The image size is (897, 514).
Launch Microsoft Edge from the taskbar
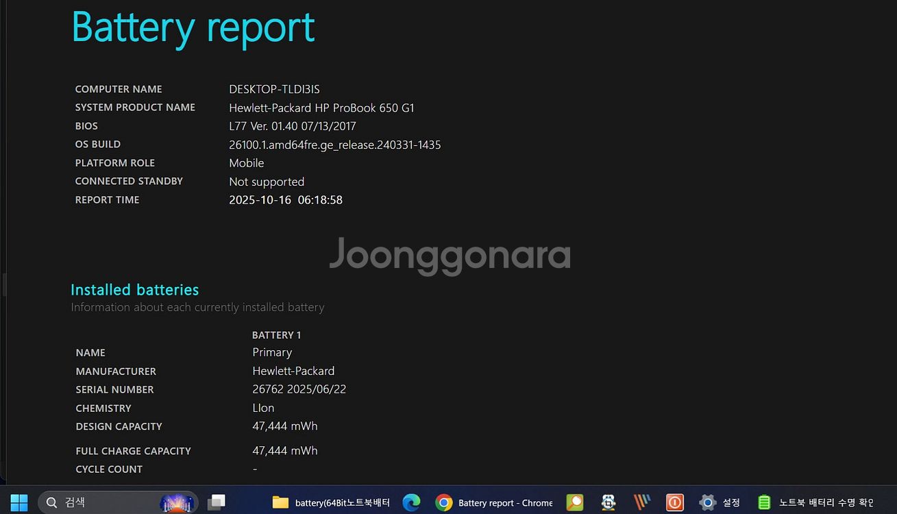[411, 502]
